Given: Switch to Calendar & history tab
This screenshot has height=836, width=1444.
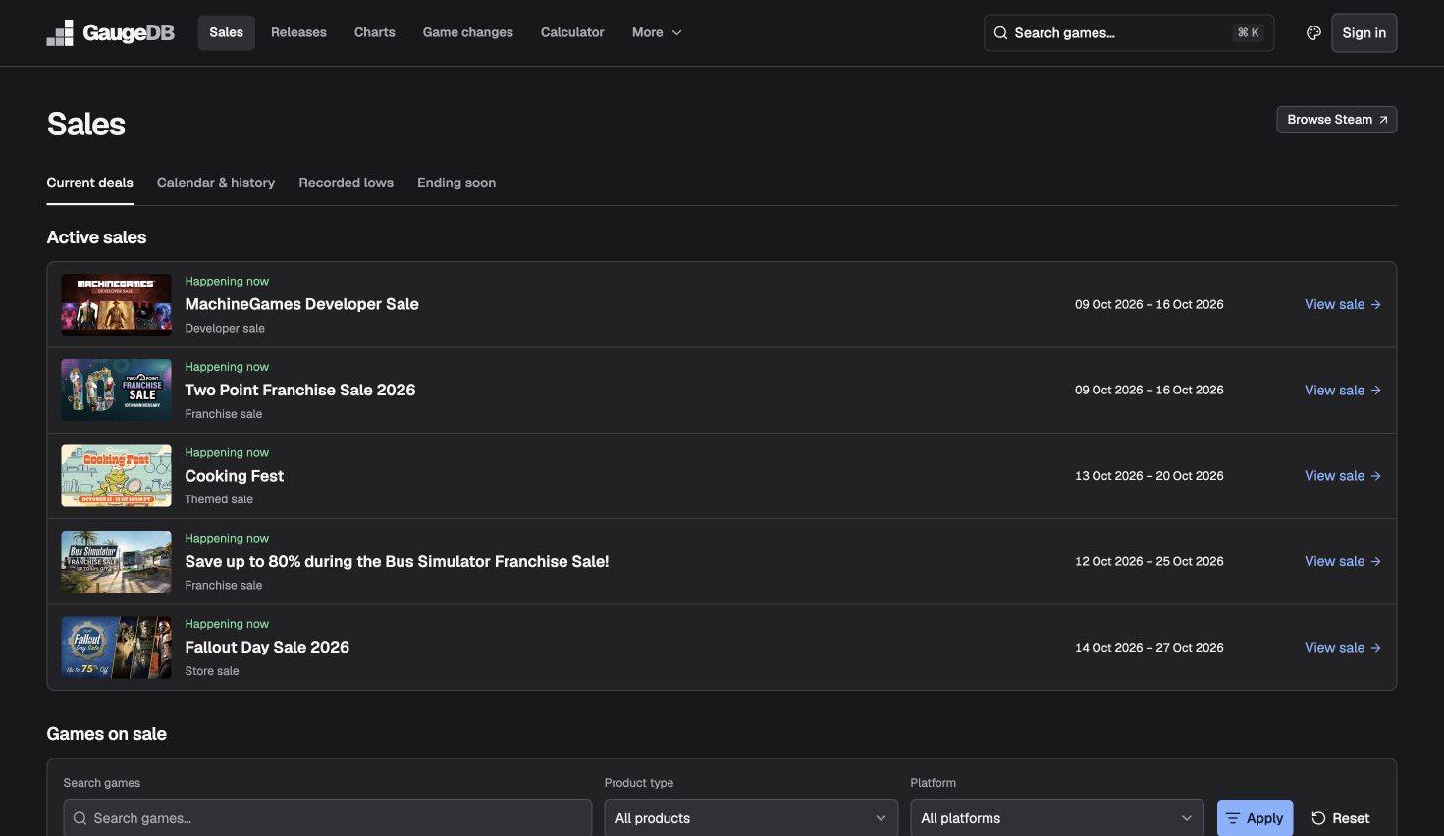Looking at the screenshot, I should pyautogui.click(x=216, y=183).
